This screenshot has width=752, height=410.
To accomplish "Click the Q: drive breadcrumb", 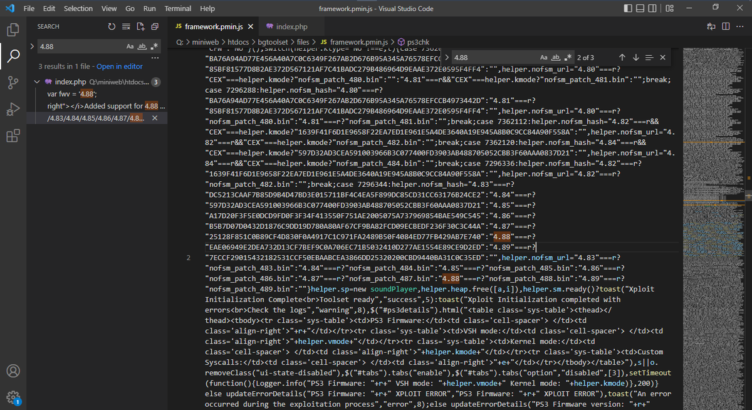I will point(179,41).
